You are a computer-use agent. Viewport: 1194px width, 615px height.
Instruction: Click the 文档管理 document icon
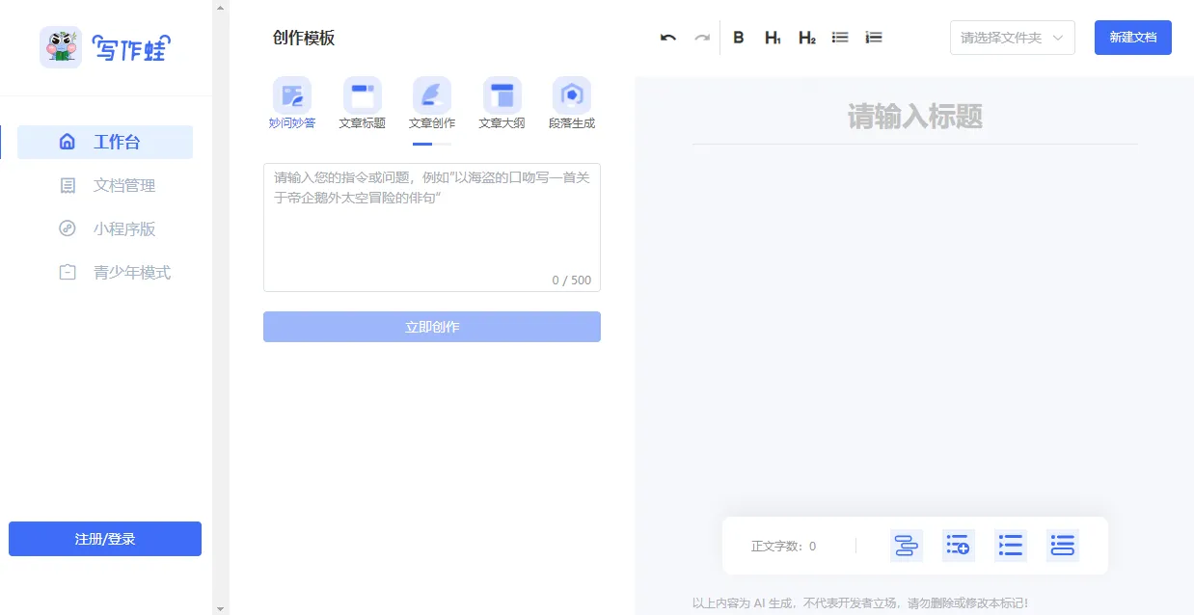coord(68,185)
